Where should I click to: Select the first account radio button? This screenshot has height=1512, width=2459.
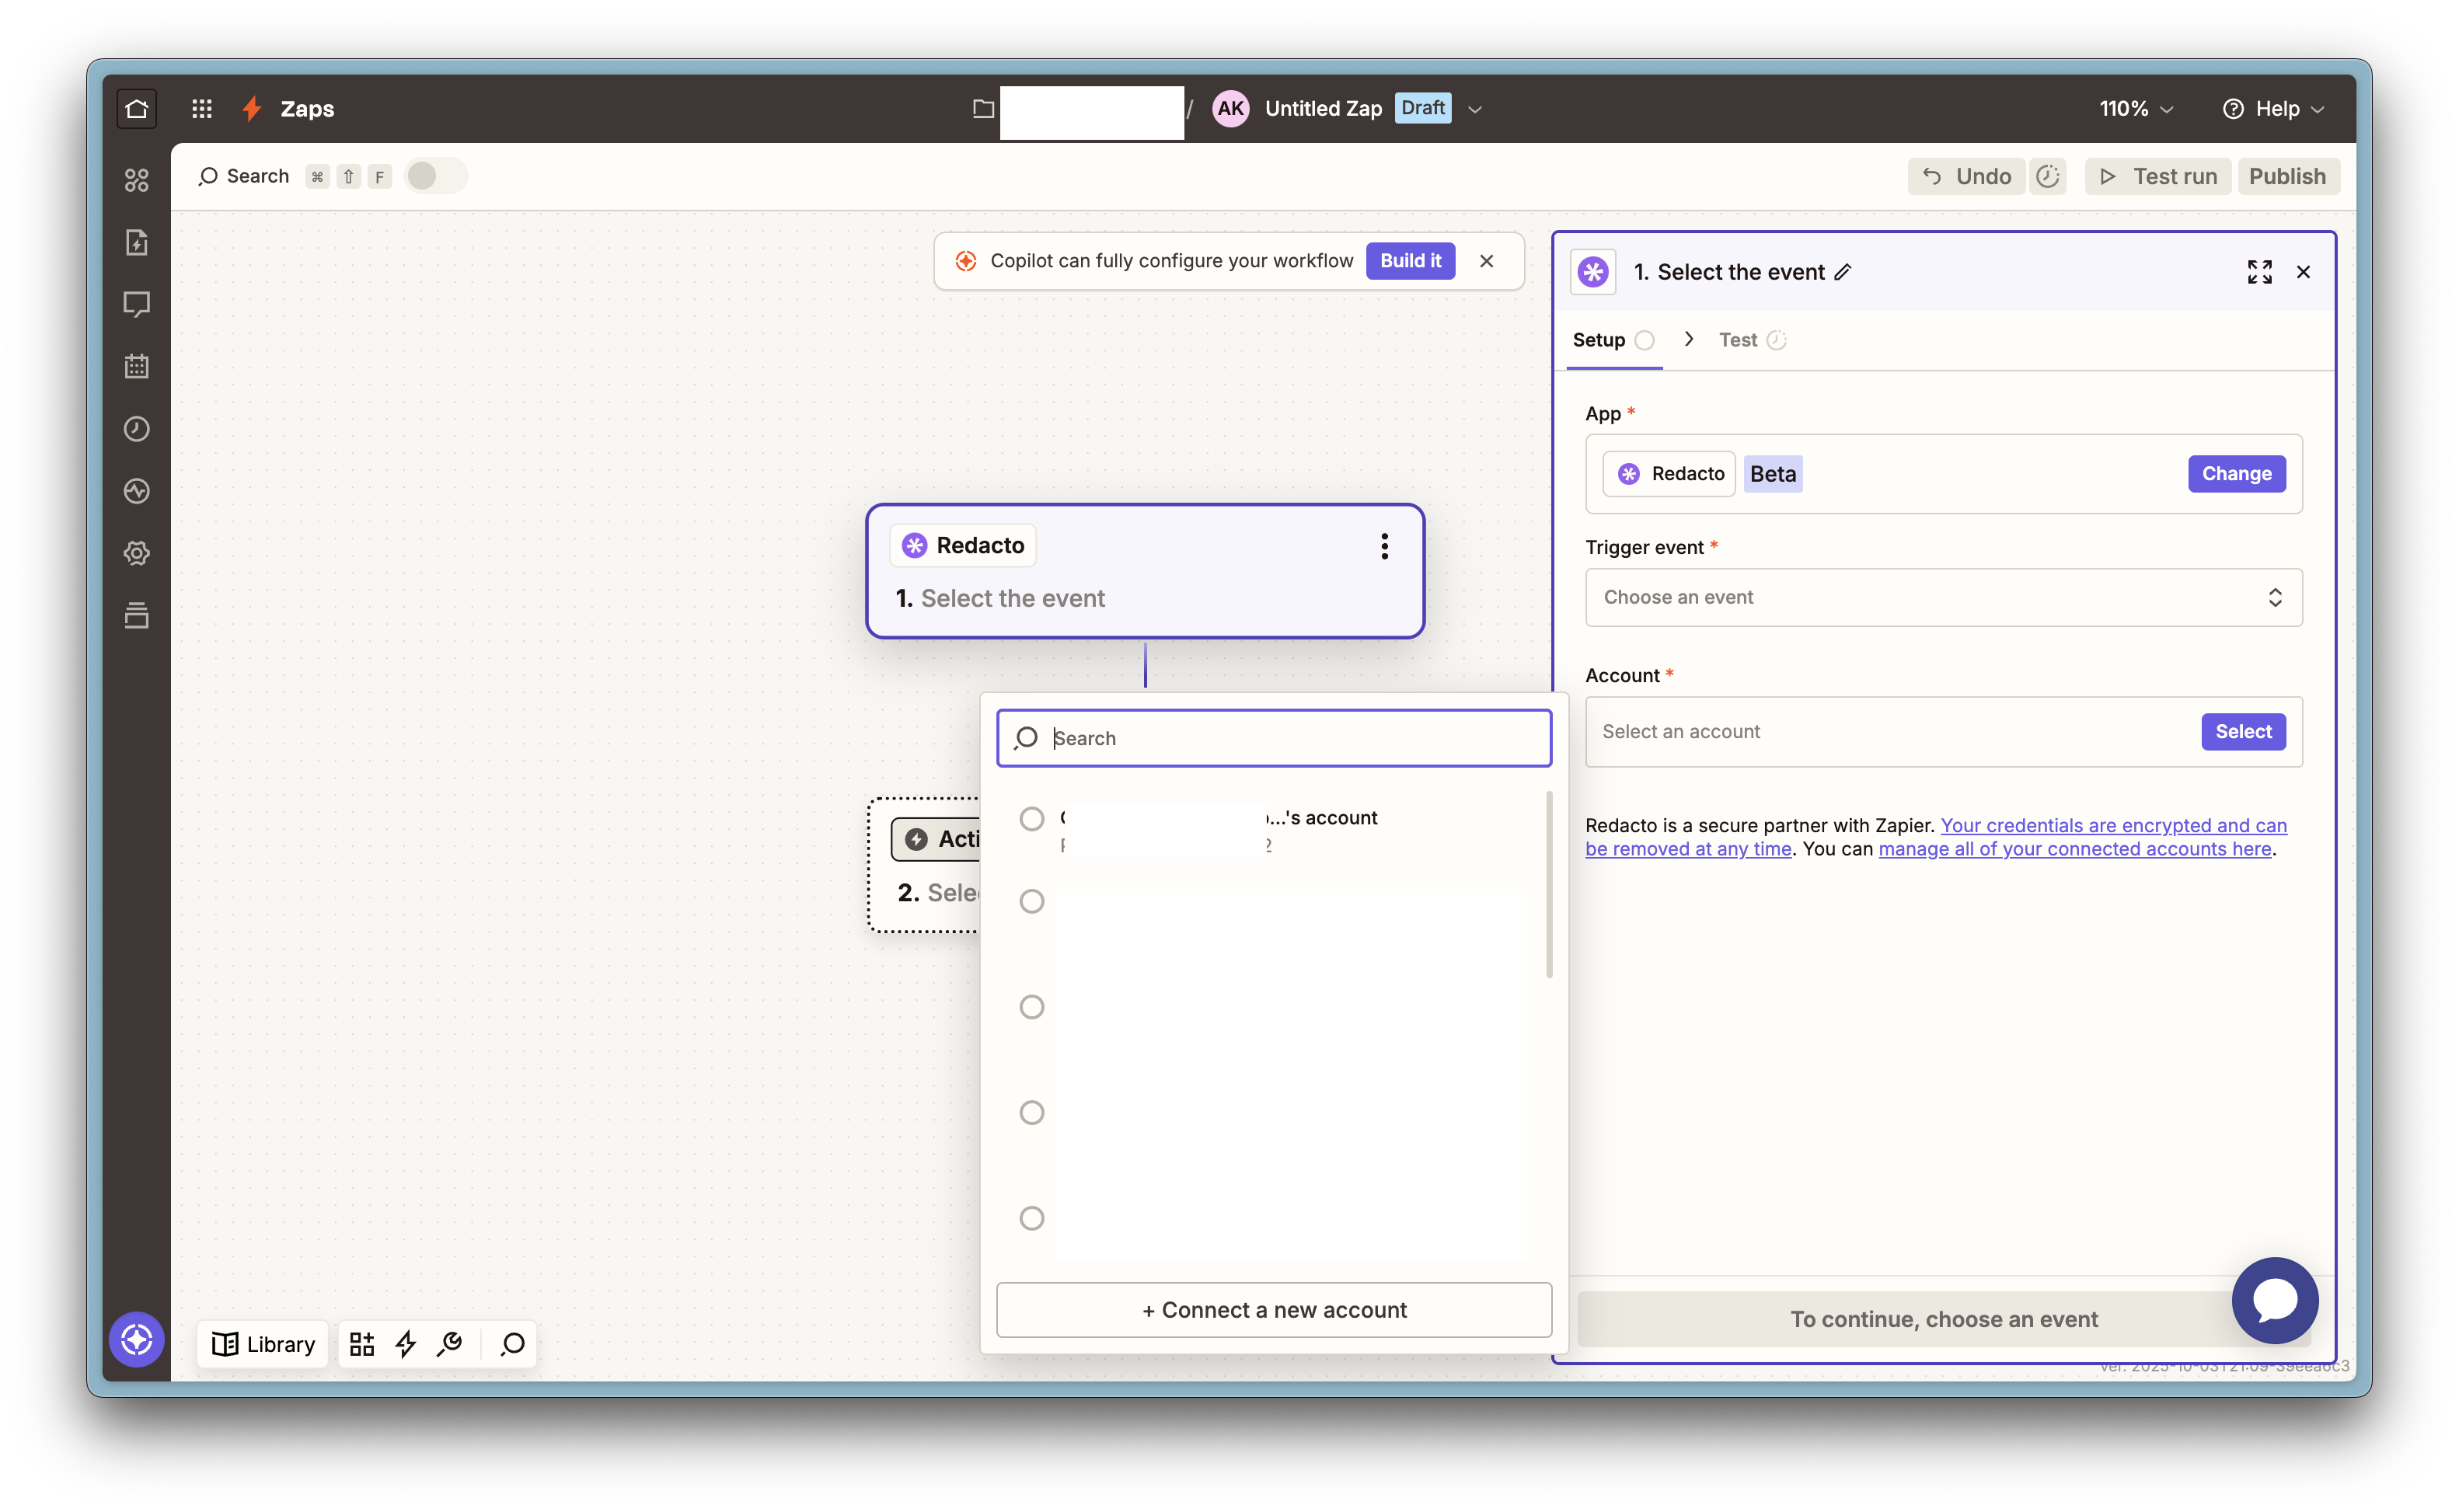point(1031,819)
